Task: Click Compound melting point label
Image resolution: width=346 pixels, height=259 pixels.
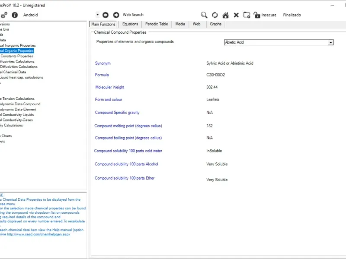Action: tap(128, 126)
